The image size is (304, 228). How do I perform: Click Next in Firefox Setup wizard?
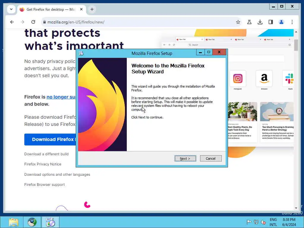point(185,159)
